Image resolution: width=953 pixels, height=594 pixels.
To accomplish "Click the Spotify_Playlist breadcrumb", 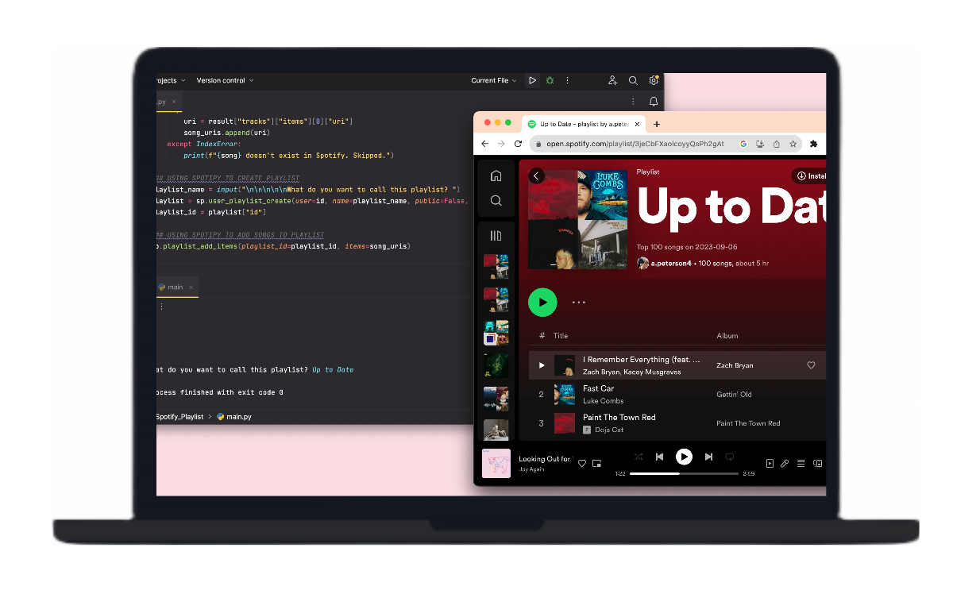I will pos(180,416).
